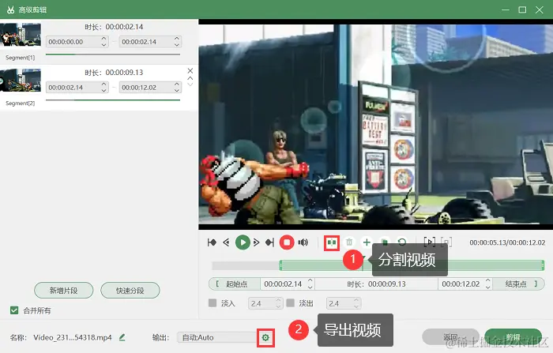Increase the 起始点 time below the timeline
553x353 pixels.
pos(310,280)
